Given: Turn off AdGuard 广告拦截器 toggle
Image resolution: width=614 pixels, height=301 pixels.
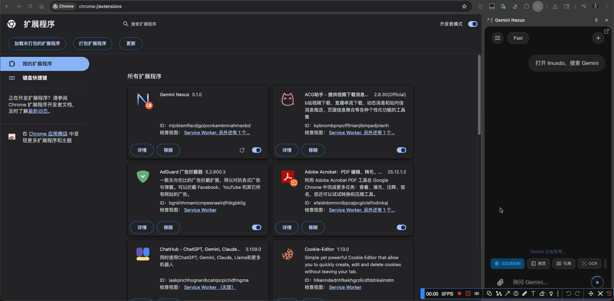Looking at the screenshot, I should (256, 228).
